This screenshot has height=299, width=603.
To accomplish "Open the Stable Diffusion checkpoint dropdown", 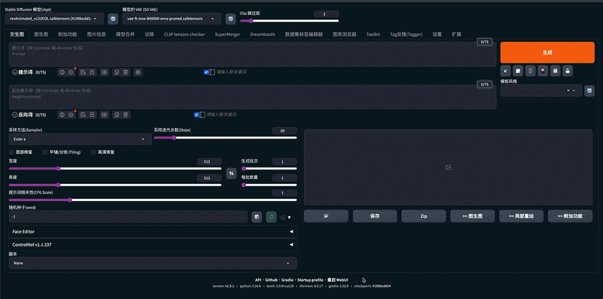I will 54,19.
